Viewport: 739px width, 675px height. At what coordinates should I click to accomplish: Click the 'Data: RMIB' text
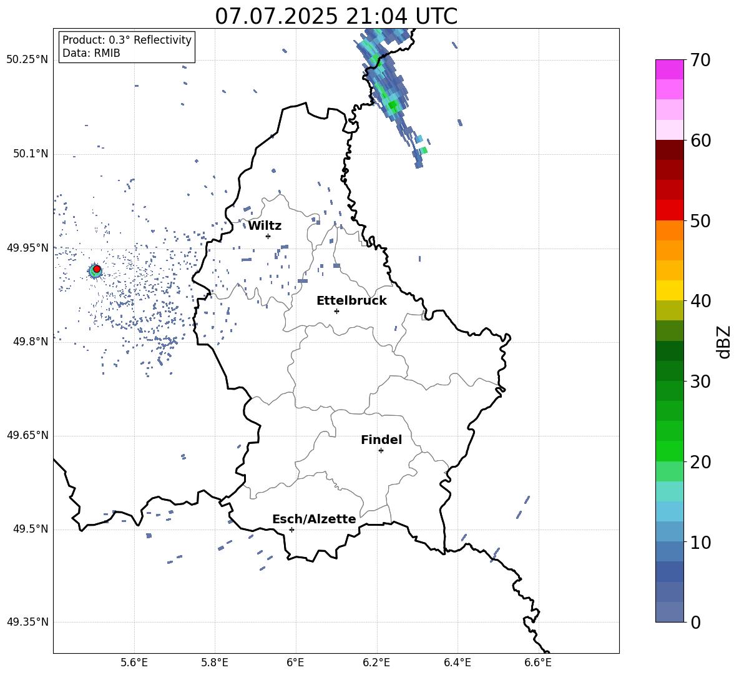[x=91, y=53]
